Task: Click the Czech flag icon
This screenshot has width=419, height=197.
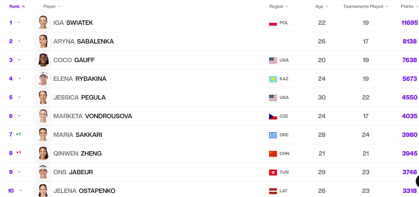Action: [x=273, y=116]
